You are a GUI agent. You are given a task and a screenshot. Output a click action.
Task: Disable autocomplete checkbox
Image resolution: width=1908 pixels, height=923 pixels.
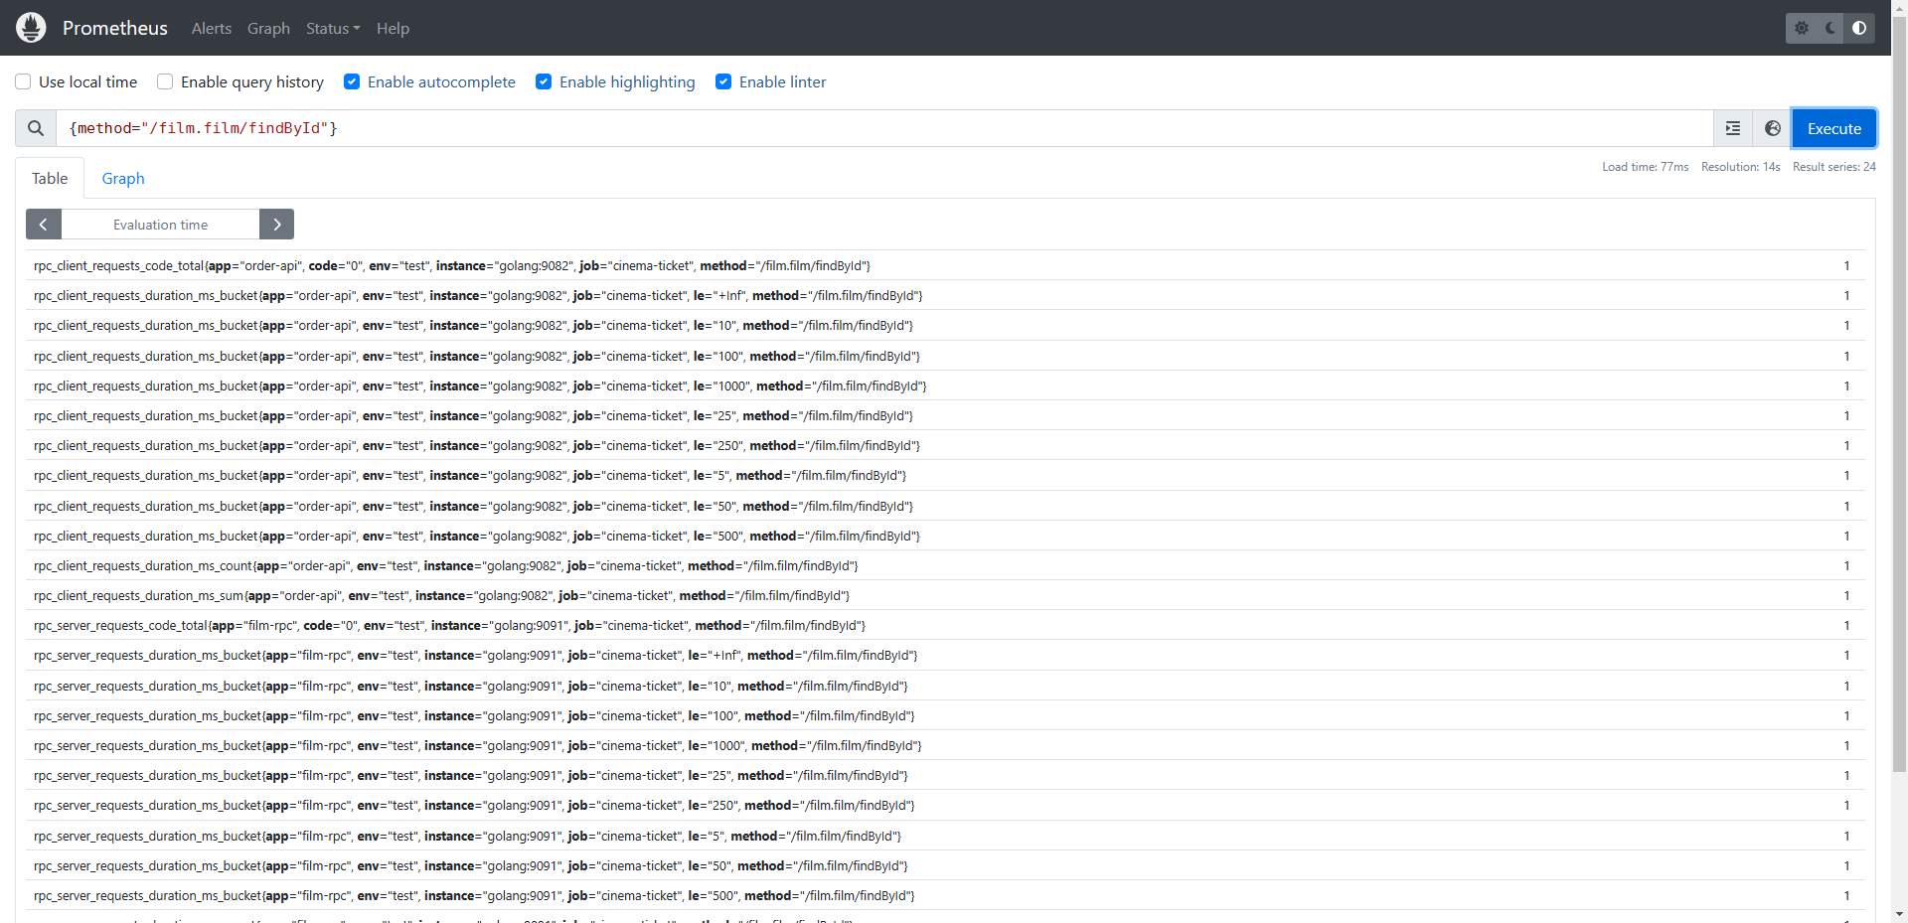(x=352, y=81)
